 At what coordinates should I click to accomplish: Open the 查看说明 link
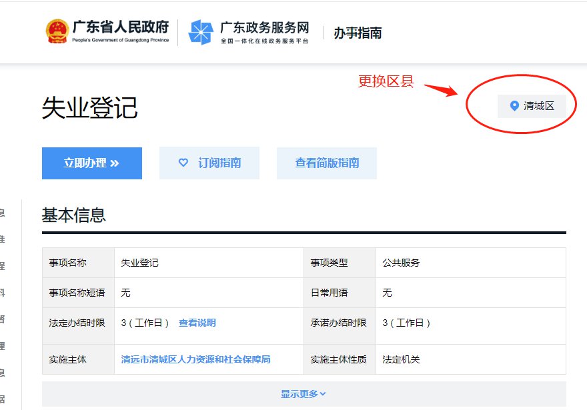coord(197,323)
